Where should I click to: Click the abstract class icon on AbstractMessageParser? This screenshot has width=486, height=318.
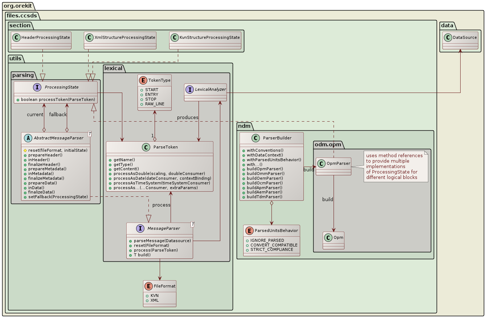28,138
